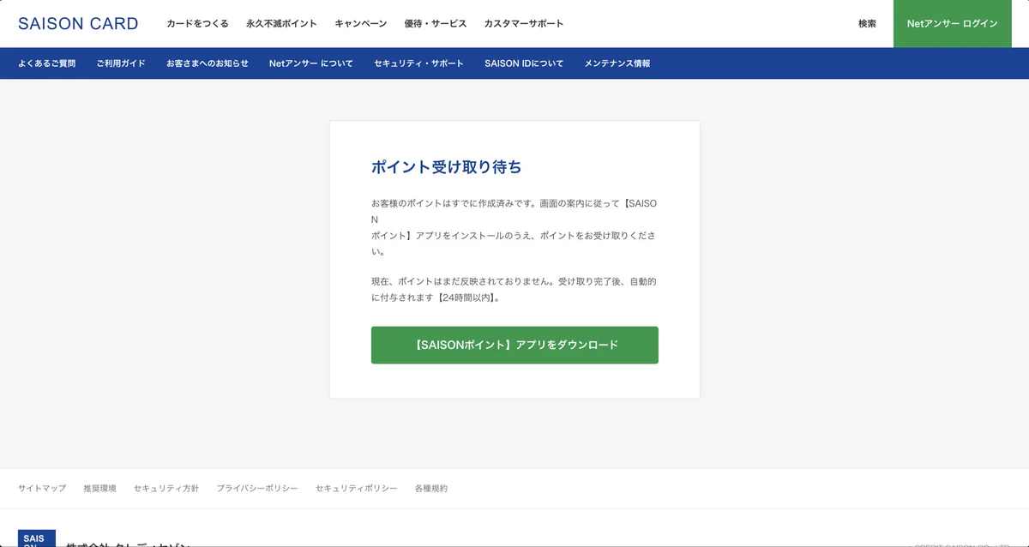Click the 検索 search link
The image size is (1029, 547).
[867, 24]
